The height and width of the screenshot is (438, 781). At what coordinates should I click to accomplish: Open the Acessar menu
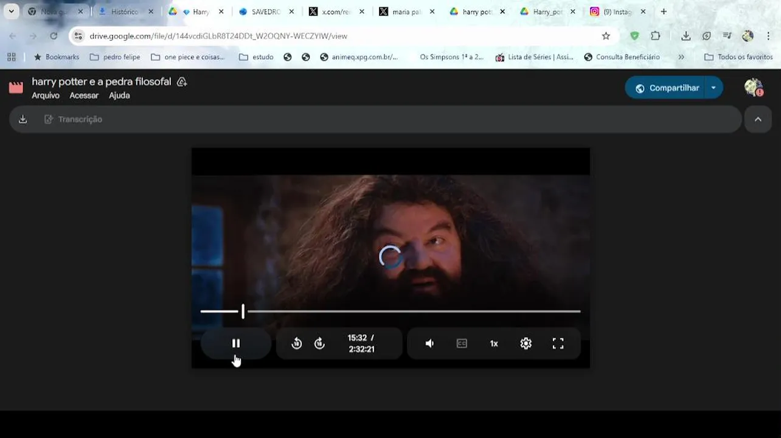(x=84, y=96)
